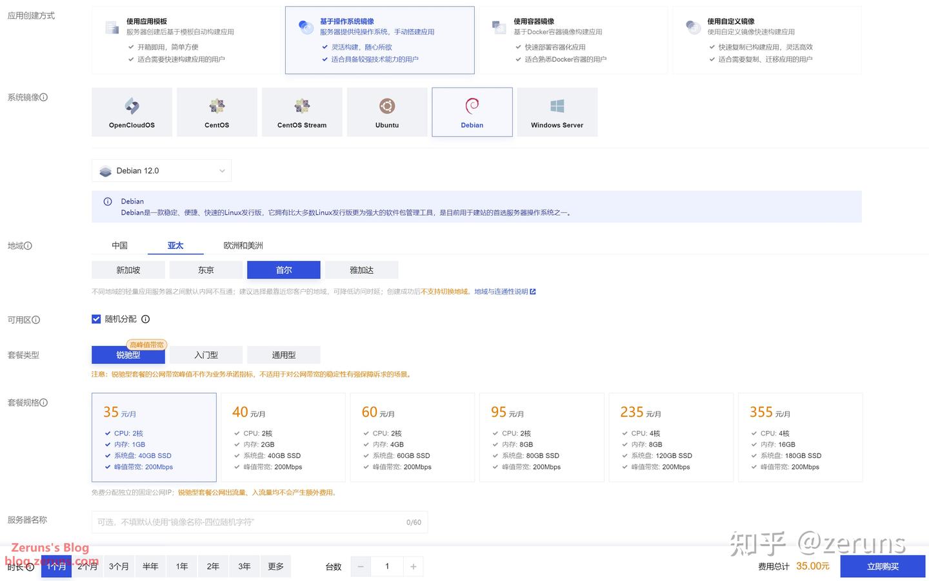
Task: Click the server name input field
Action: tap(258, 522)
